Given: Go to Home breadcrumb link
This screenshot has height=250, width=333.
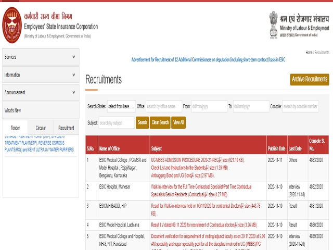Looking at the screenshot, I should point(309,53).
